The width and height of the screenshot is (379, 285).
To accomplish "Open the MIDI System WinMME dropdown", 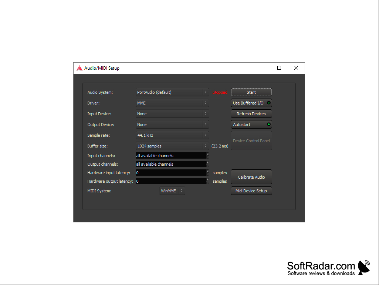I will pos(172,191).
